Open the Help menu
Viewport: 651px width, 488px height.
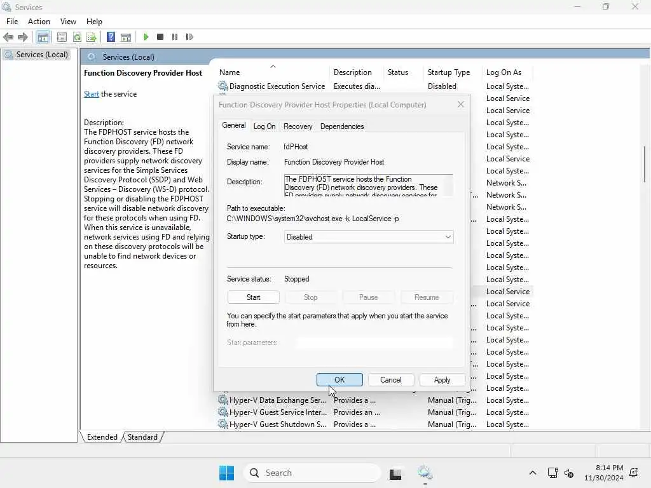click(94, 22)
